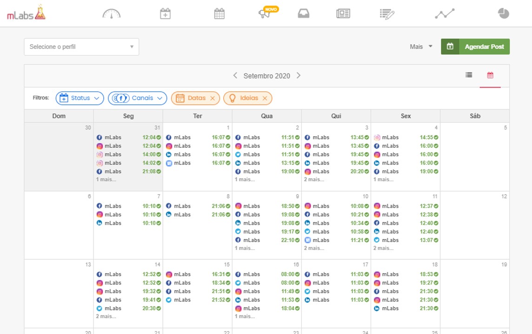Expand '1 mais...' on day 9
The height and width of the screenshot is (334, 532).
[245, 248]
